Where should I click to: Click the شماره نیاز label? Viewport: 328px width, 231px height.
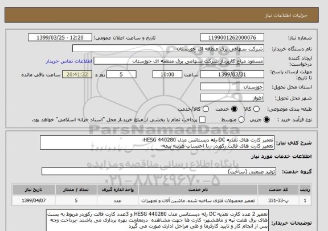pyautogui.click(x=300, y=38)
